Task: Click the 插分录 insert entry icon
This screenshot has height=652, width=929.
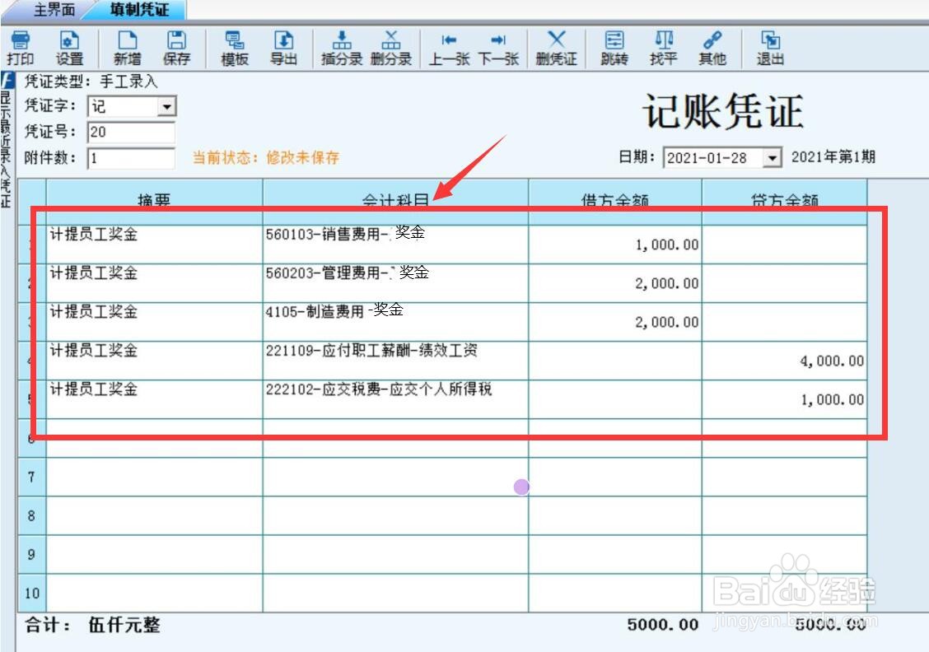Action: pyautogui.click(x=340, y=48)
